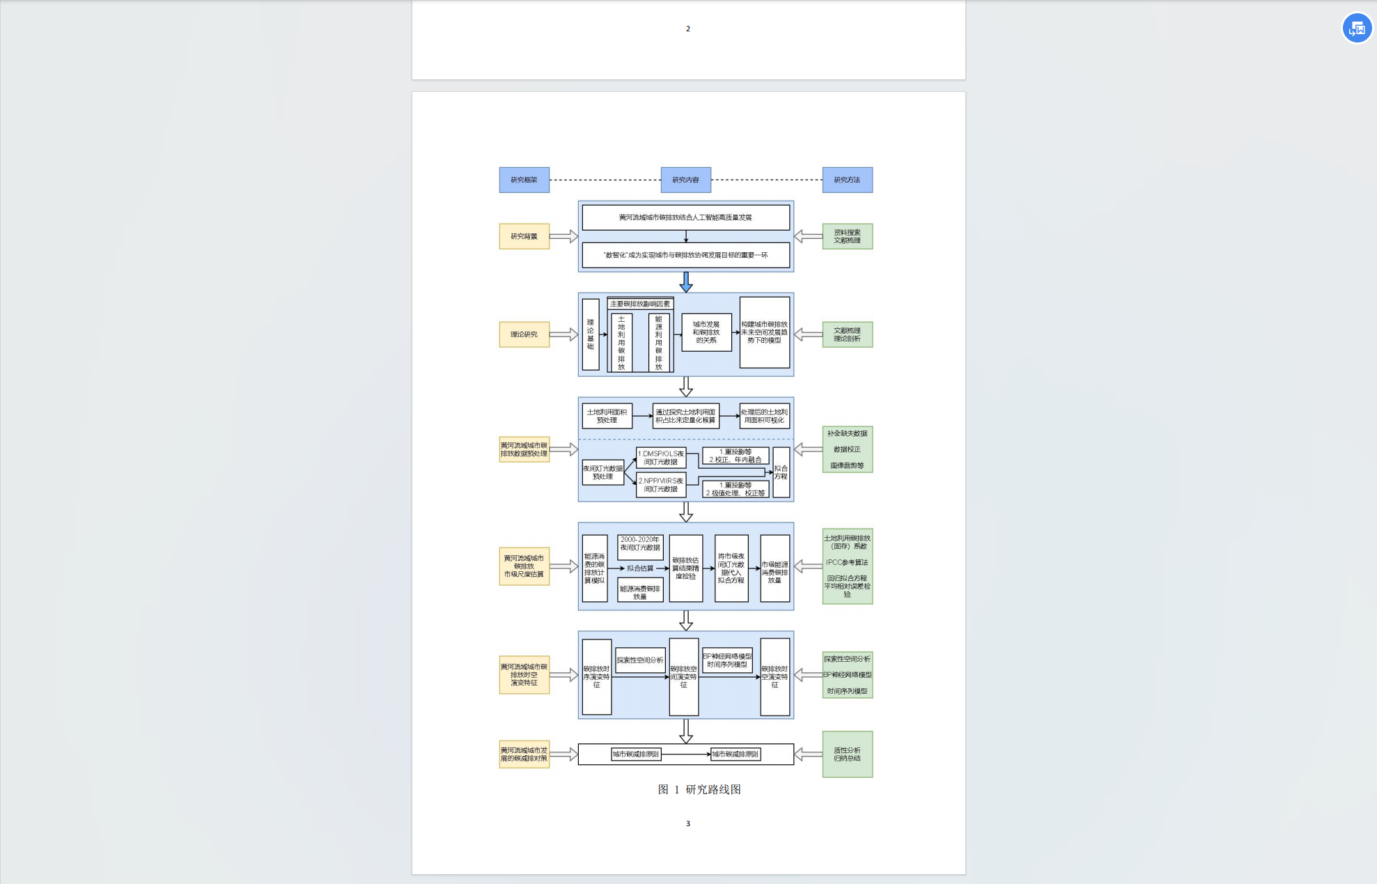Click '1.DMSP/OLS夜间灯光数据' box

pyautogui.click(x=661, y=458)
